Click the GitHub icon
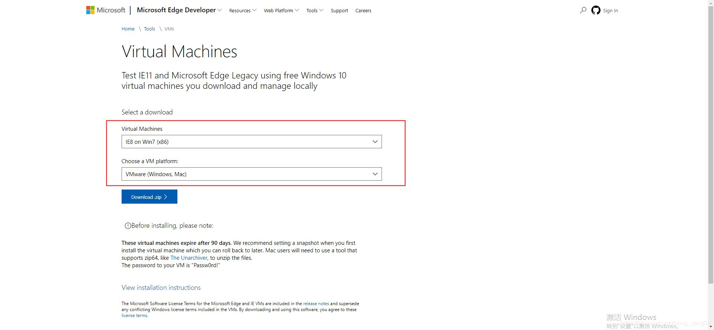Viewport: 714px width, 330px height. (596, 10)
